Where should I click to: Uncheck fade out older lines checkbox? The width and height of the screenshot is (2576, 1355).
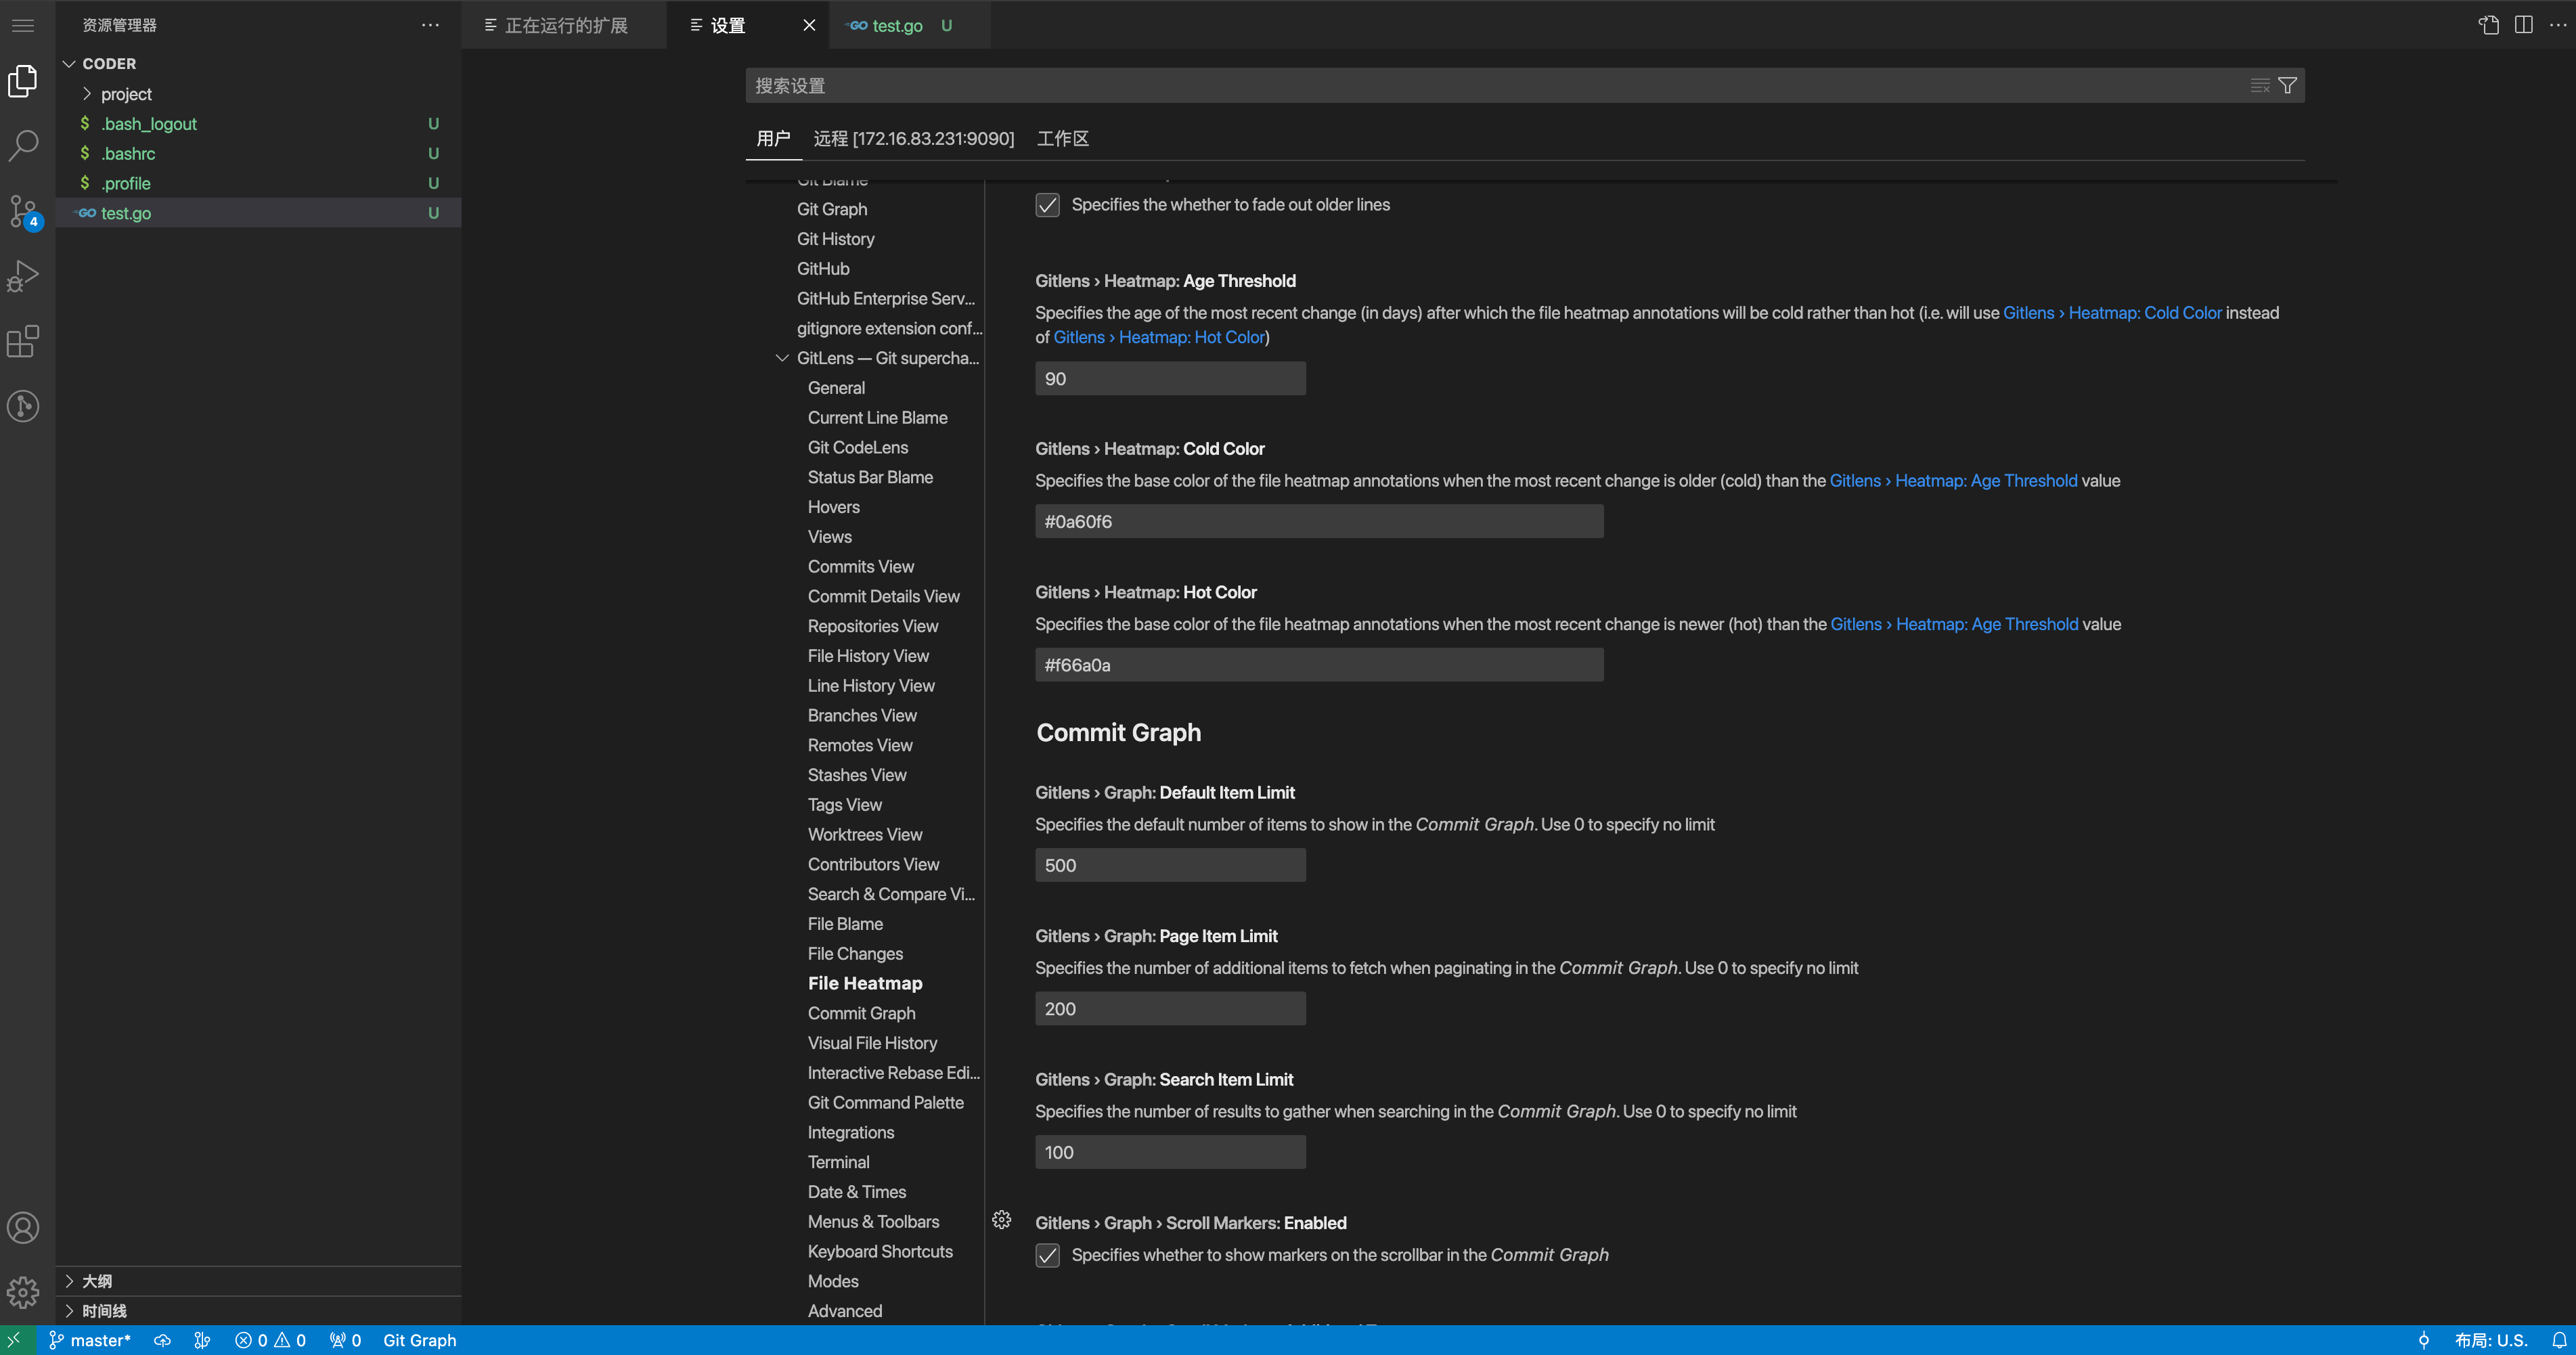point(1047,205)
